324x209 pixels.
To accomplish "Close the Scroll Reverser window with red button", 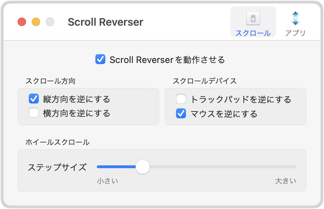I will click(x=22, y=22).
